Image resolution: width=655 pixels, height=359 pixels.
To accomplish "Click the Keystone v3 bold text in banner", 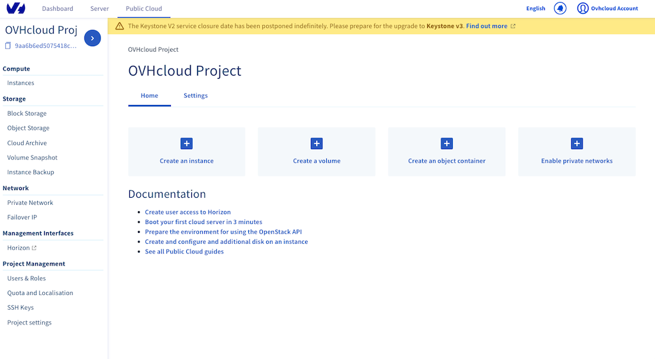I will (445, 26).
